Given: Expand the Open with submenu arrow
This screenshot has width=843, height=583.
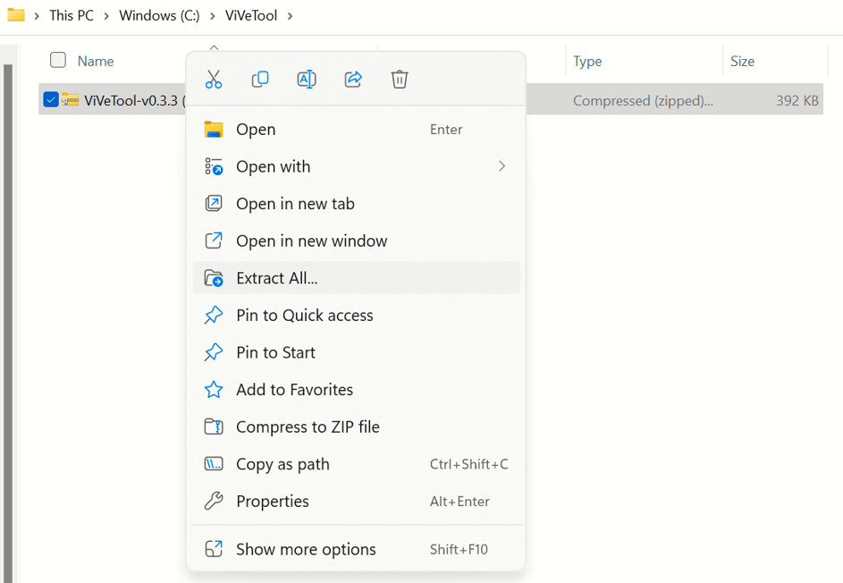Looking at the screenshot, I should click(502, 166).
